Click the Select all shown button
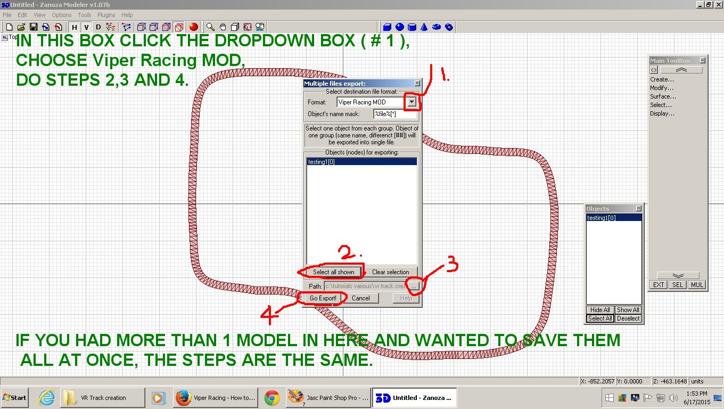724x409 pixels. (x=333, y=272)
